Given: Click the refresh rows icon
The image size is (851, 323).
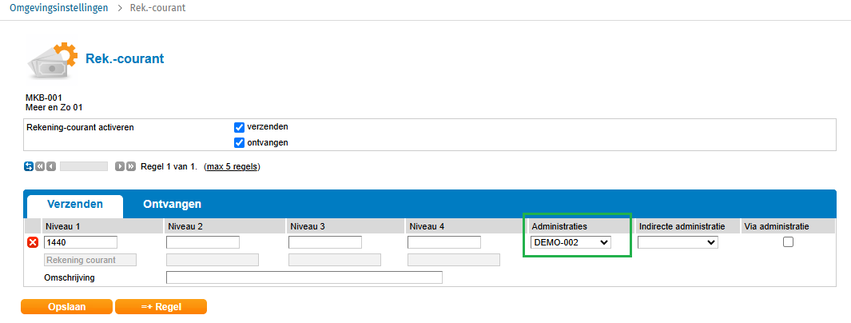Looking at the screenshot, I should [30, 166].
